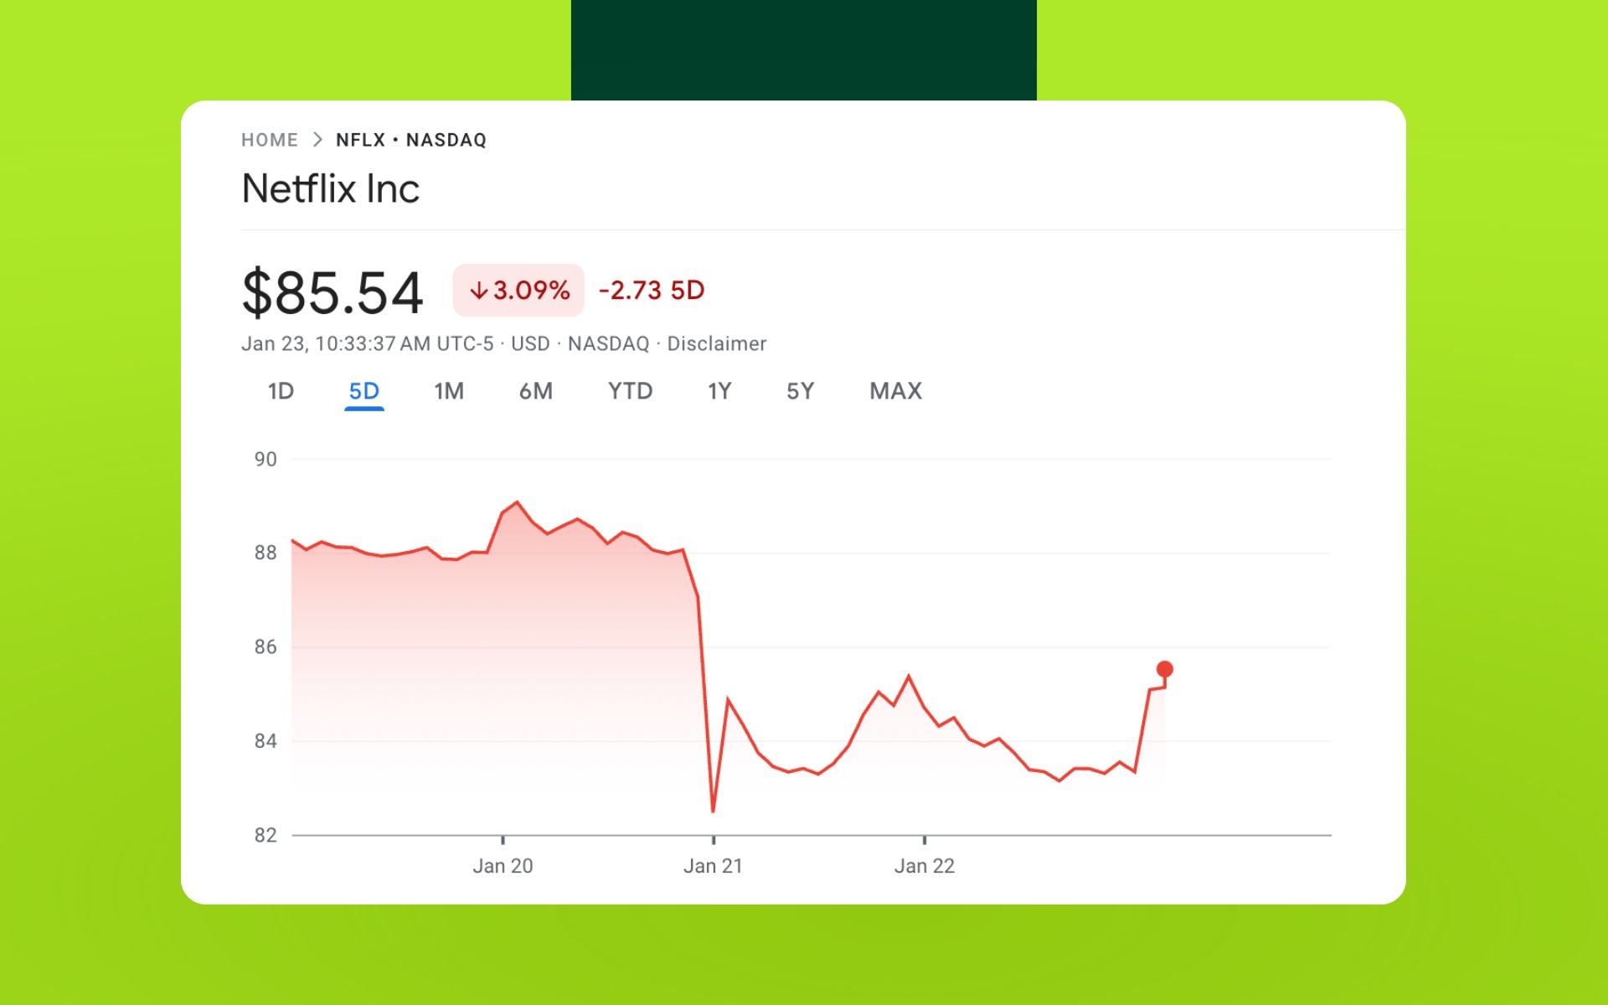
Task: Select the 5D time range tab
Action: [x=363, y=391]
